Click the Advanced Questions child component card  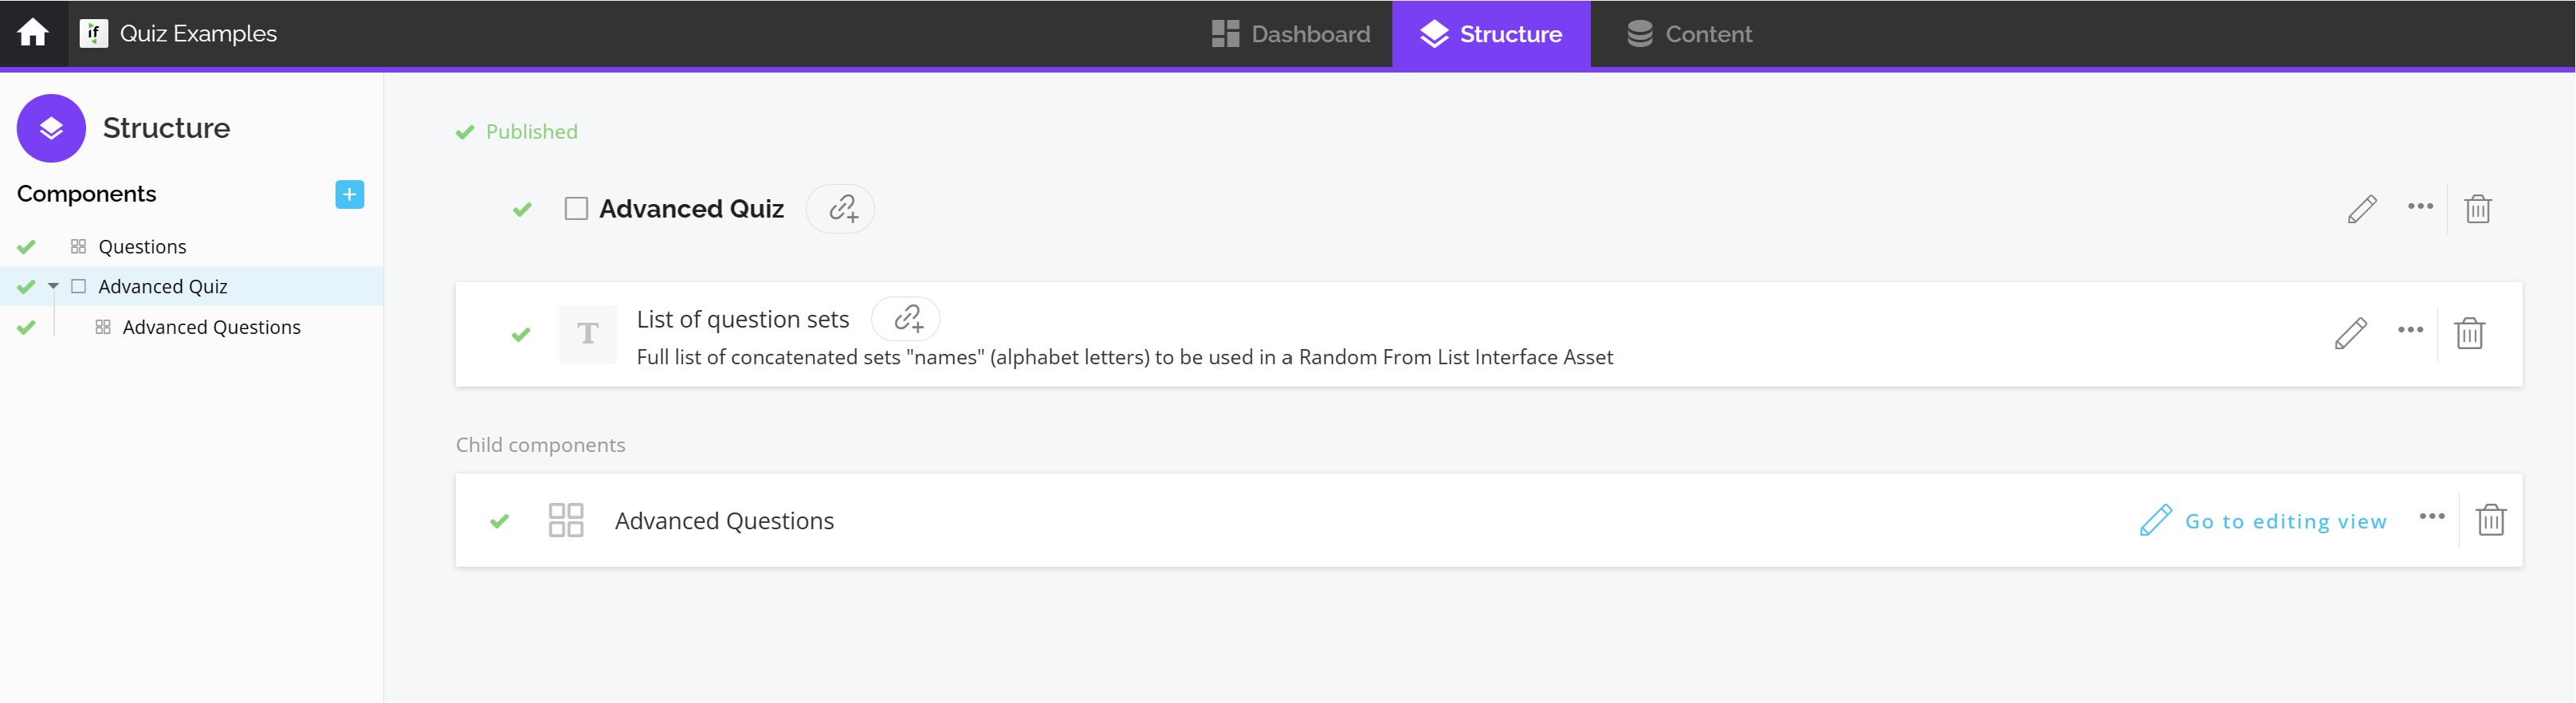coord(1200,521)
